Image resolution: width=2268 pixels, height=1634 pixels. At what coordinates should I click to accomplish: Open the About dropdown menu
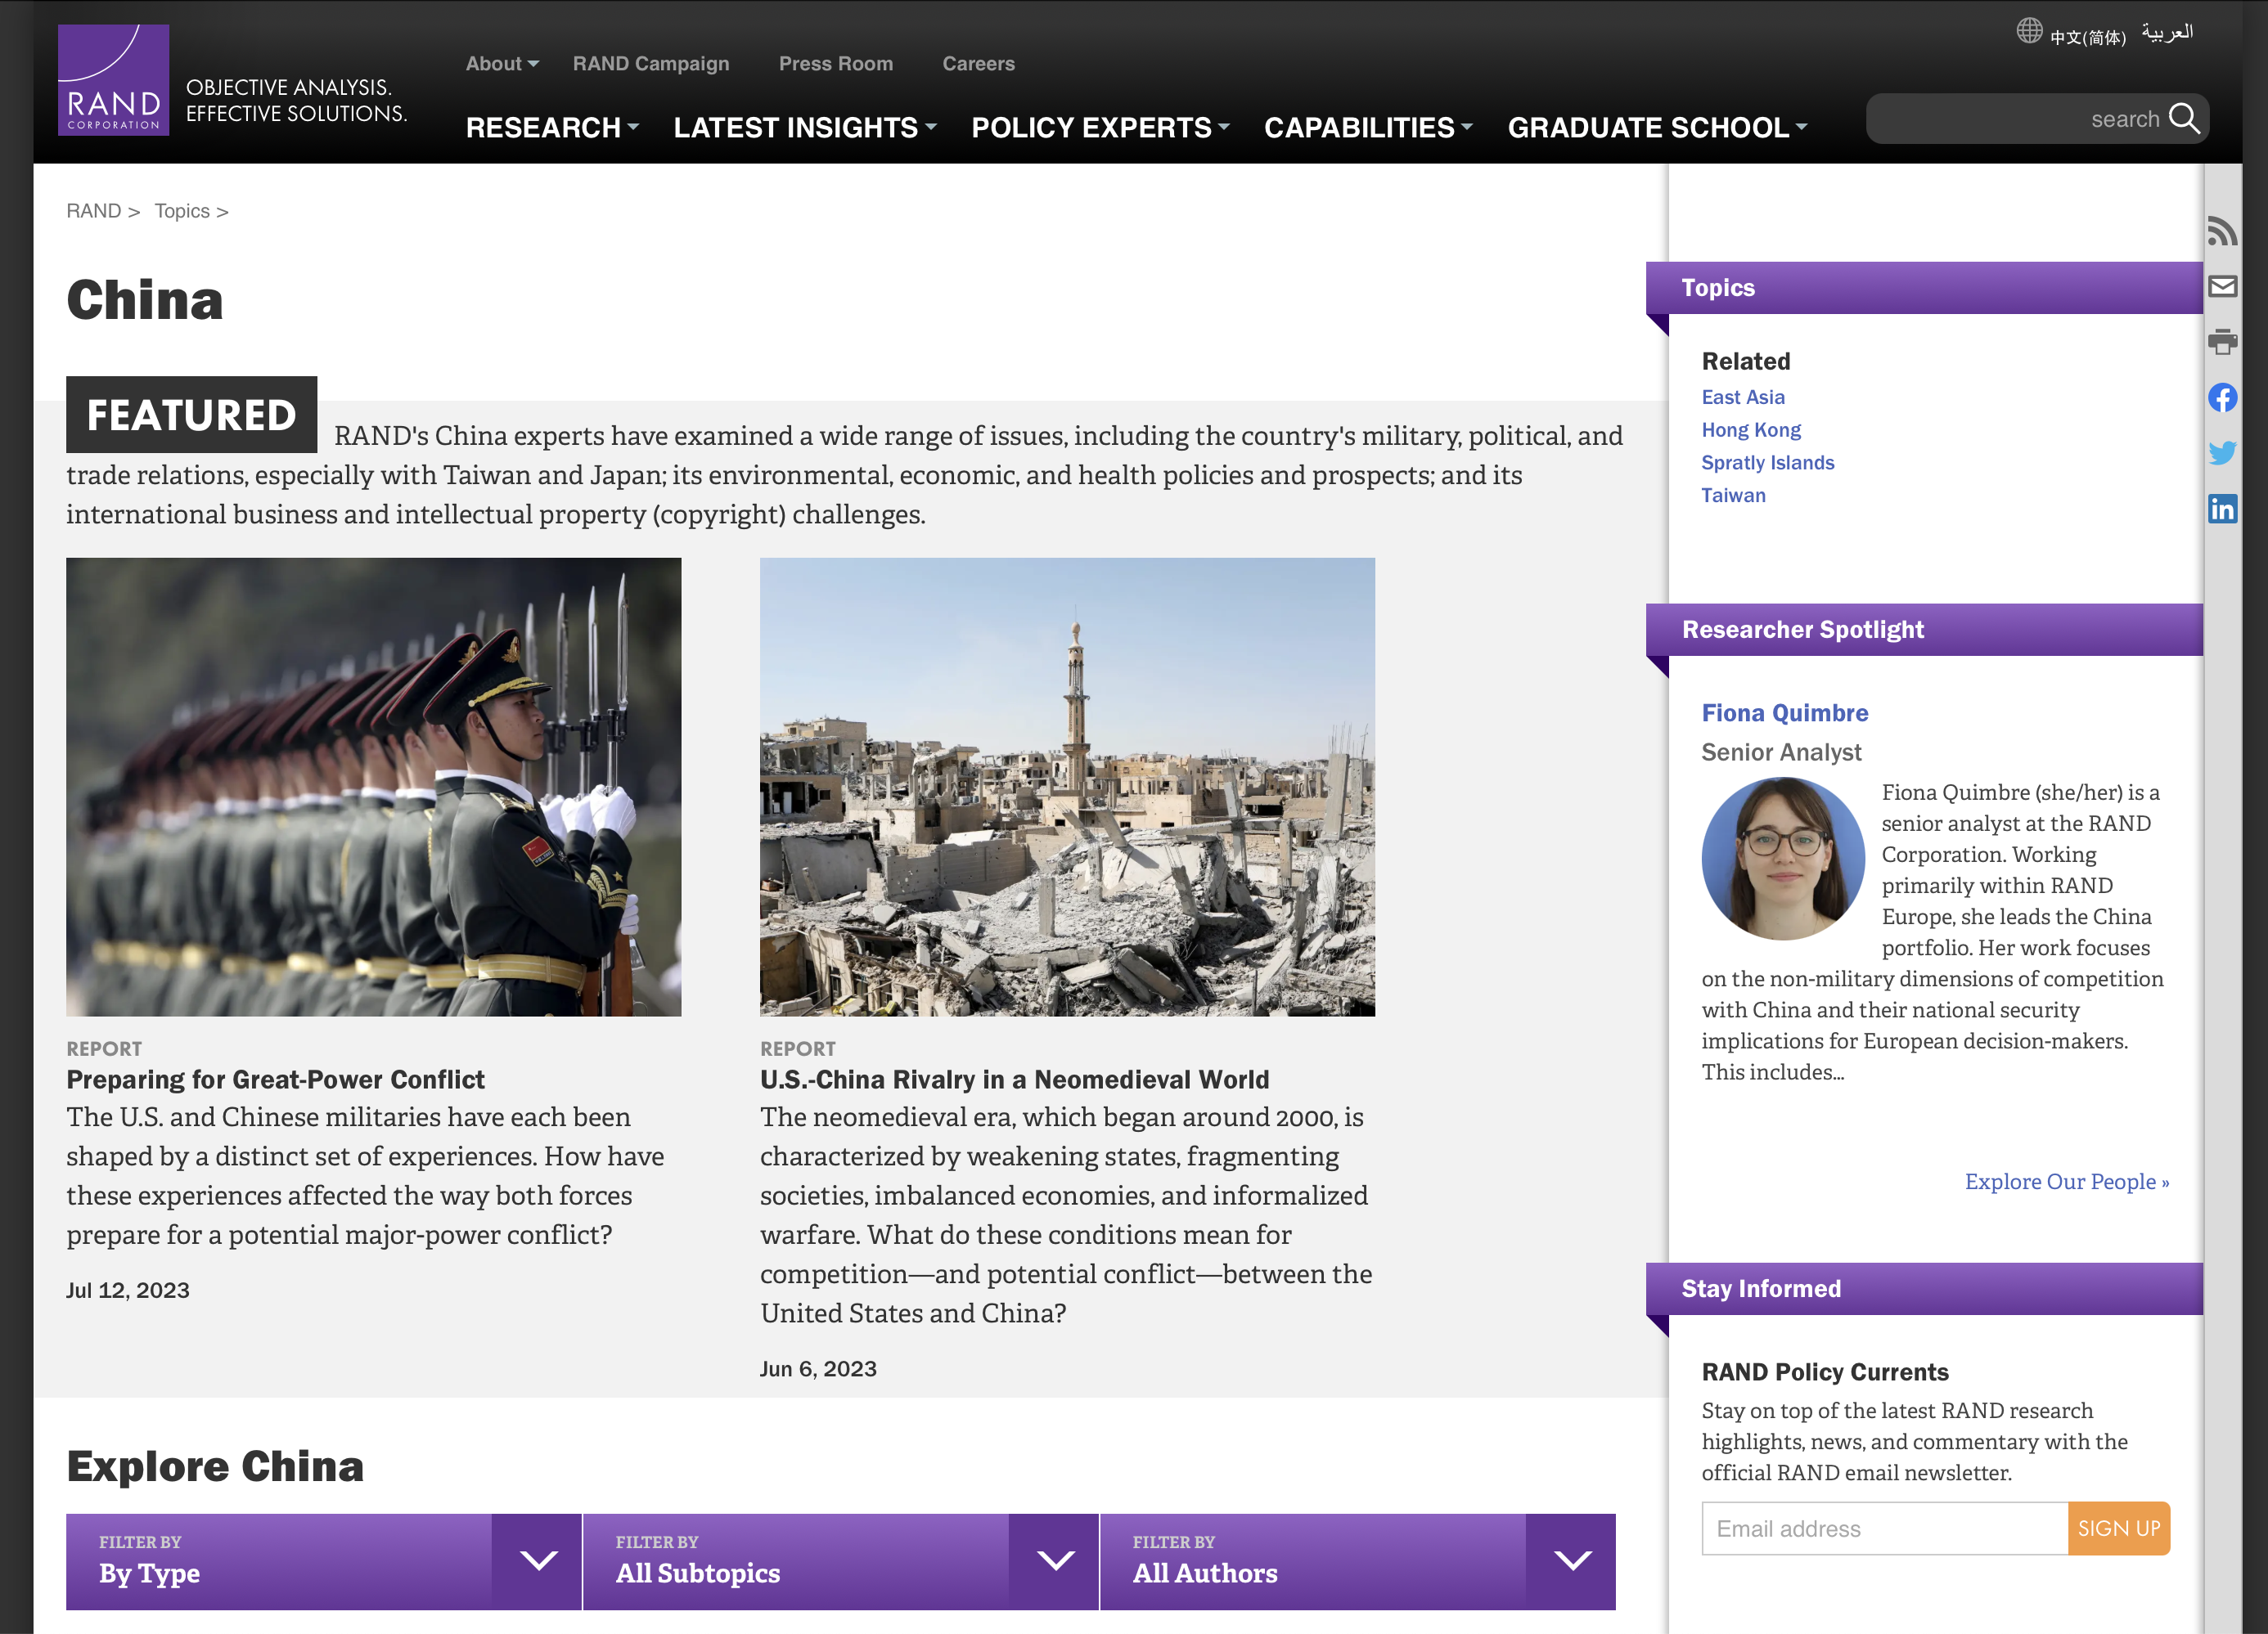pos(502,64)
